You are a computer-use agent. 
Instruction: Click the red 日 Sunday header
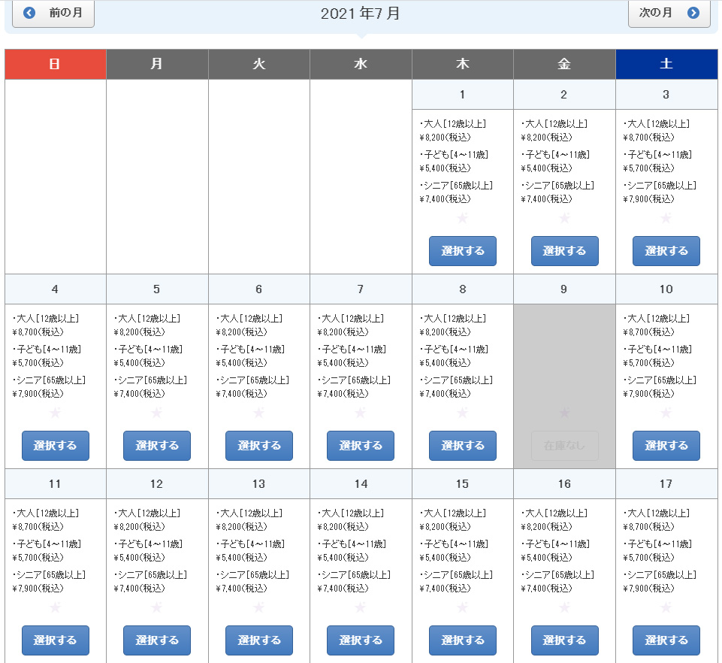55,64
